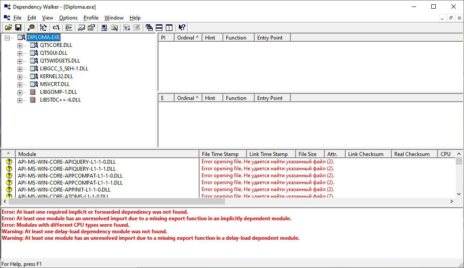Viewport: 464px width, 268px height.
Task: Click module list horizontal scroll-right arrow
Action: point(452,201)
